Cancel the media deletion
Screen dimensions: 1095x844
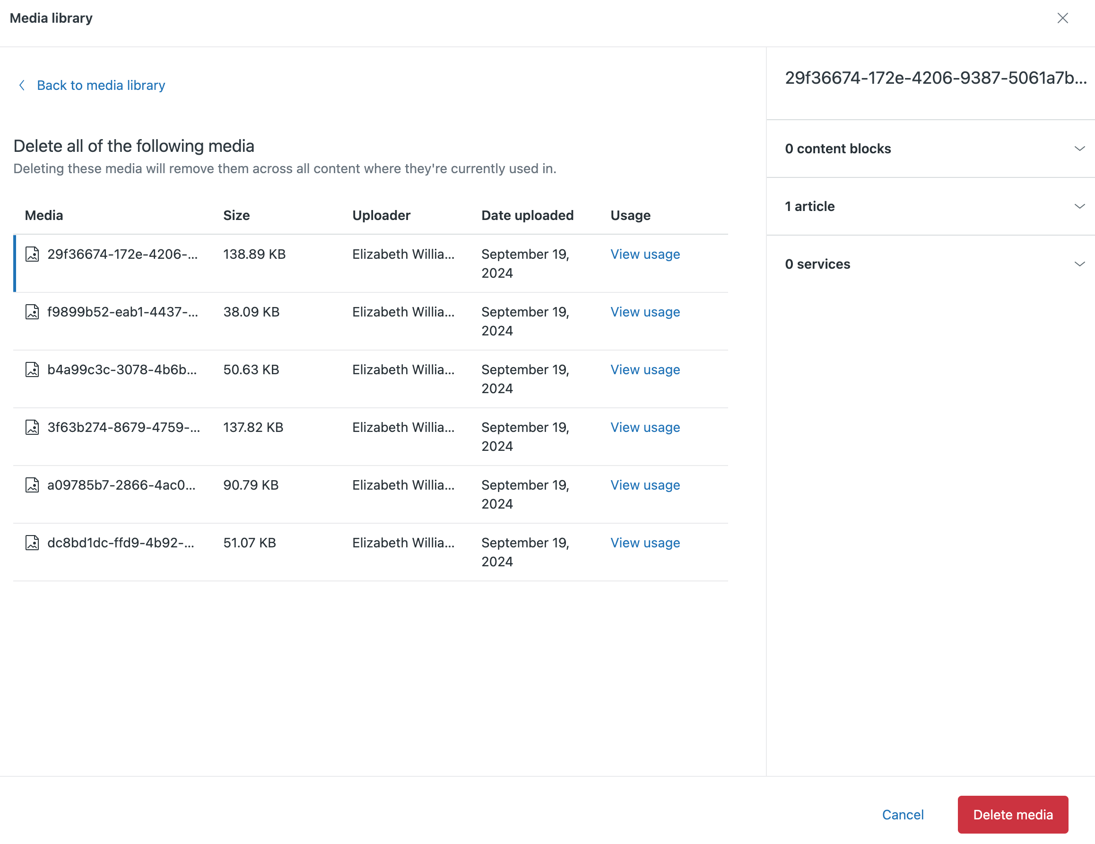(903, 814)
